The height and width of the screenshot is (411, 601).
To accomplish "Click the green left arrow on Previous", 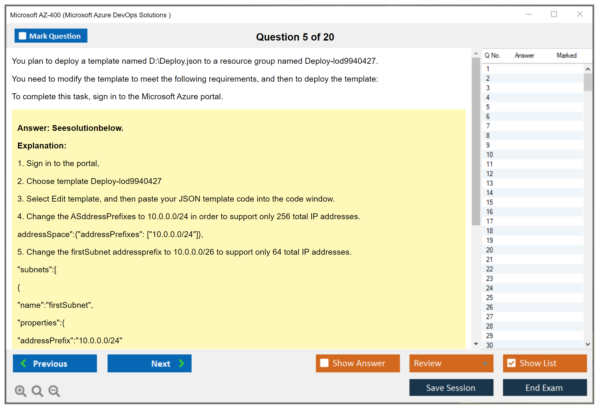I will pyautogui.click(x=23, y=363).
